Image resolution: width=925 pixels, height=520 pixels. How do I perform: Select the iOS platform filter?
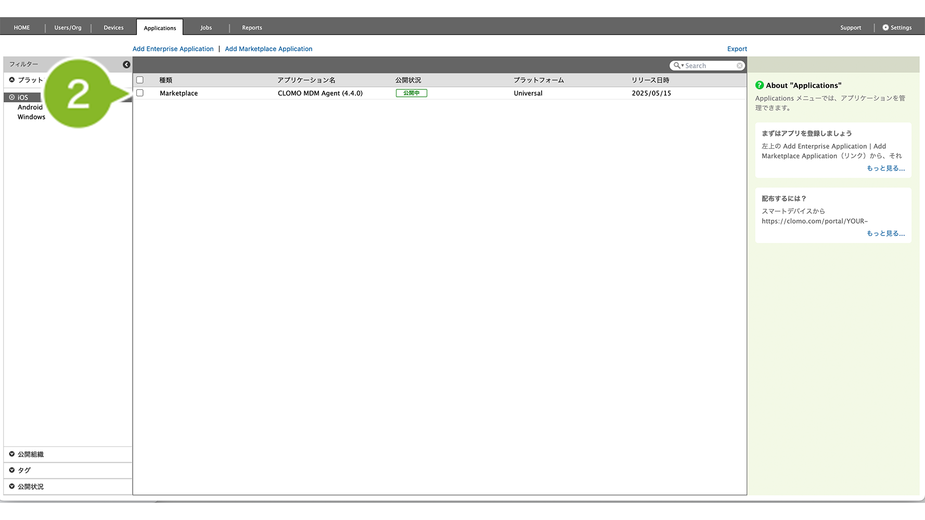point(23,97)
